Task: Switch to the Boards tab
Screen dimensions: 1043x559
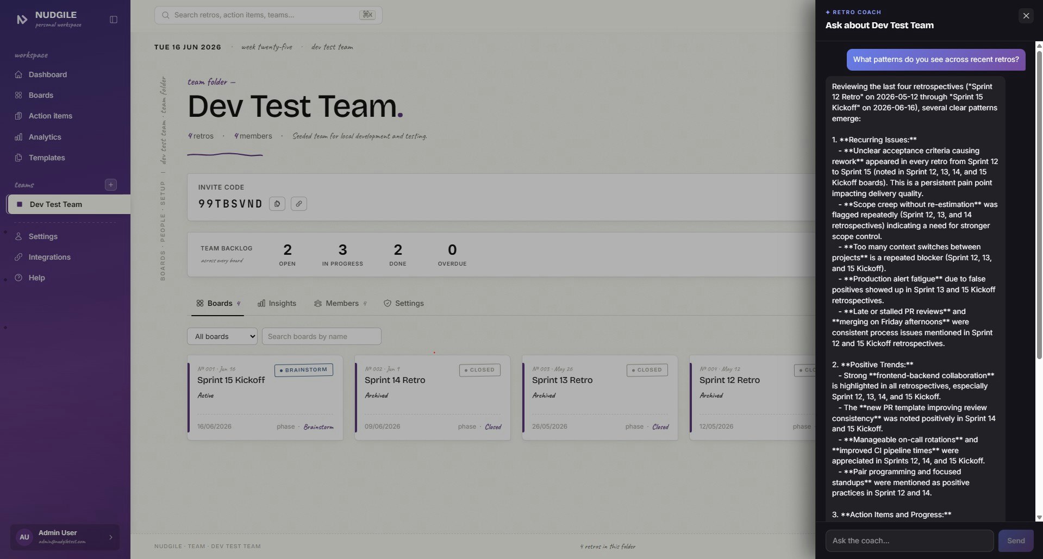Action: pos(218,303)
